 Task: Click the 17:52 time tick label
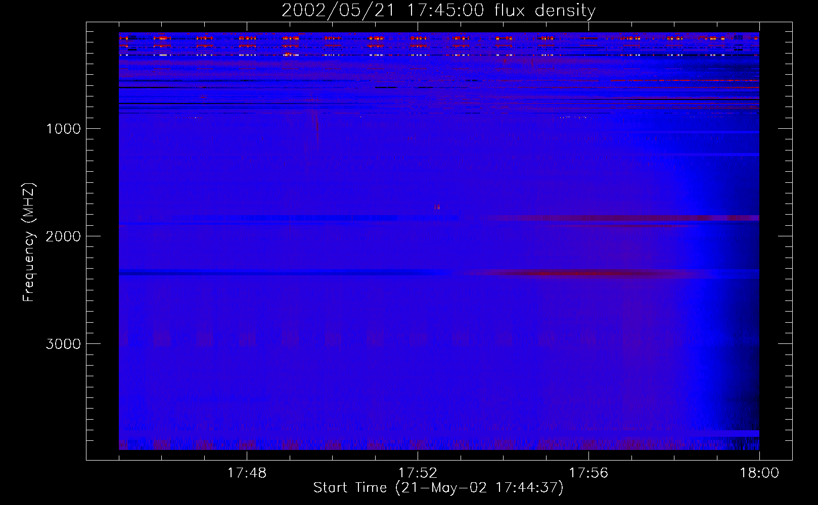tap(418, 473)
